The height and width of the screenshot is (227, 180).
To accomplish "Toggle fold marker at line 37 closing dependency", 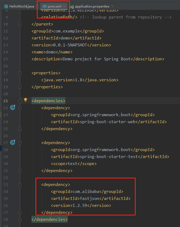I will click(20, 213).
